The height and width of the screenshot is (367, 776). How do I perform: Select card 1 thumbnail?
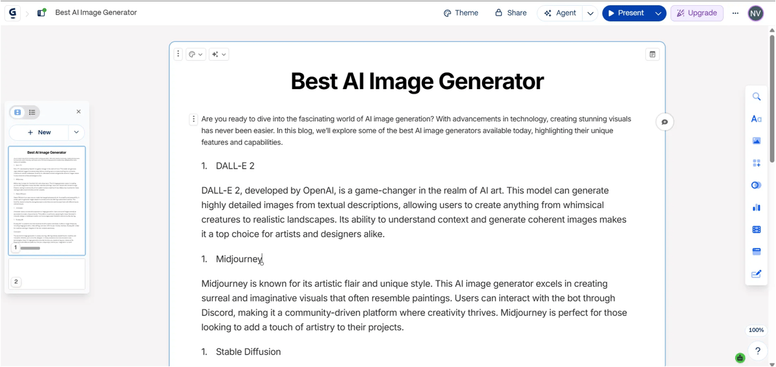(x=47, y=200)
